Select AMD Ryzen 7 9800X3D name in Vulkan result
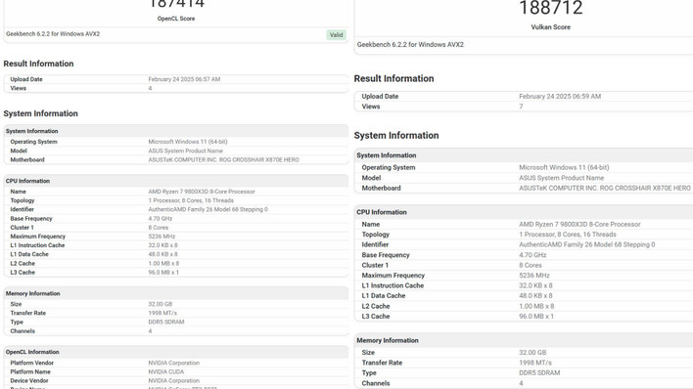The height and width of the screenshot is (389, 693). point(579,224)
